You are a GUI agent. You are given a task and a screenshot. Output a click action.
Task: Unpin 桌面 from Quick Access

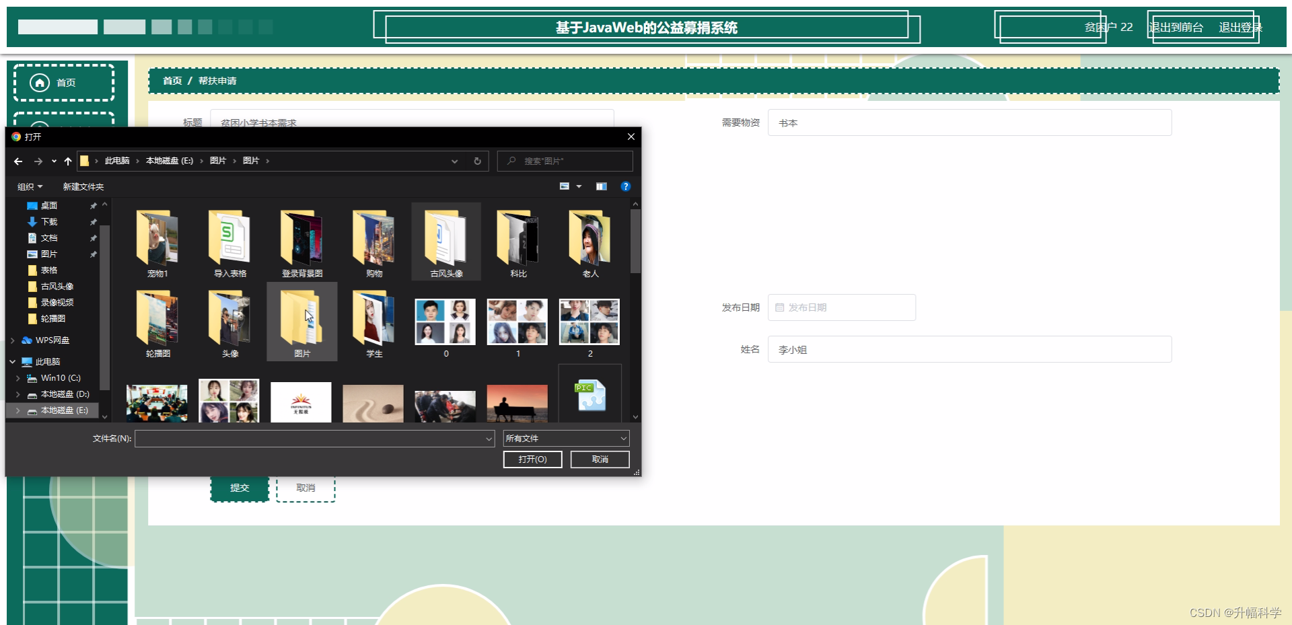(x=94, y=206)
